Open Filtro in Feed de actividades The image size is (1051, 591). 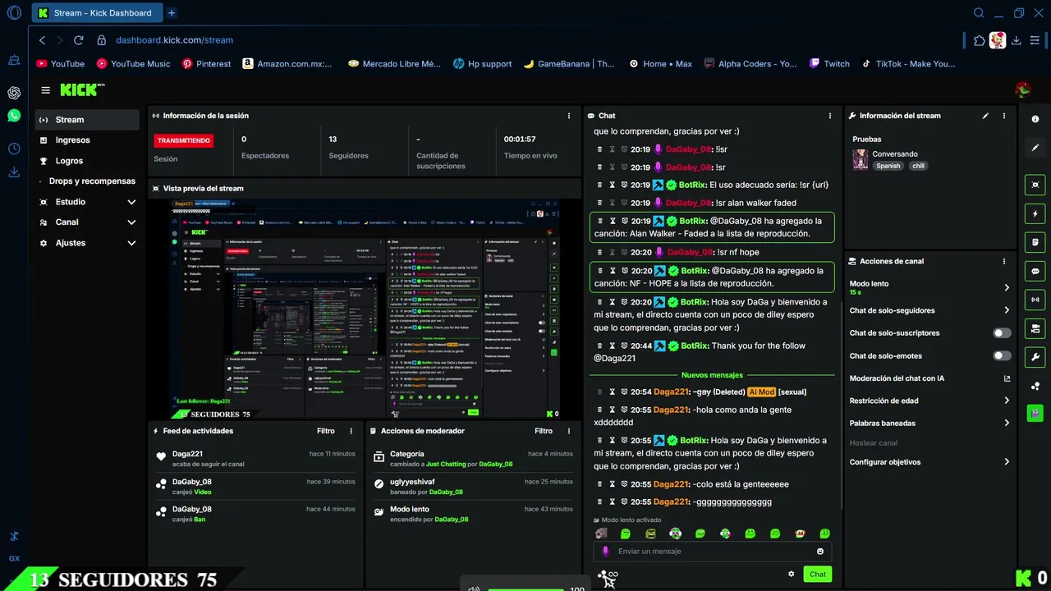(326, 431)
